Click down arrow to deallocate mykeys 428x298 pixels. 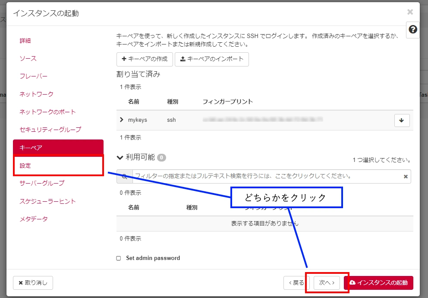(x=402, y=120)
